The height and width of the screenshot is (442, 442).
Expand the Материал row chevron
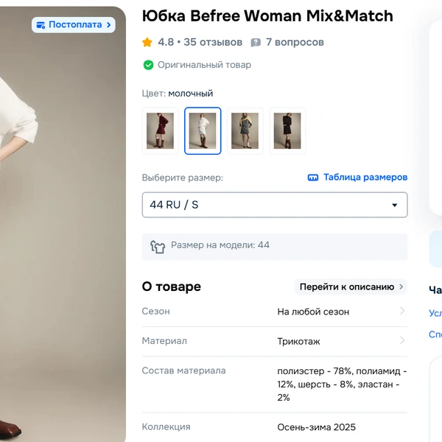point(402,340)
